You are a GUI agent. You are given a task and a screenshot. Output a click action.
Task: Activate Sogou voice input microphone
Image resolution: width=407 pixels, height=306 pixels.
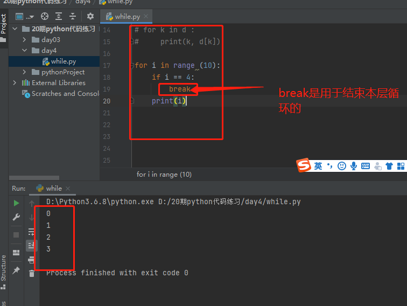pyautogui.click(x=354, y=166)
